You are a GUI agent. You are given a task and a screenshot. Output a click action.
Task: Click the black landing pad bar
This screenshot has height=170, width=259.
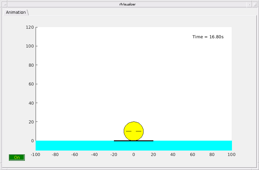pyautogui.click(x=134, y=141)
